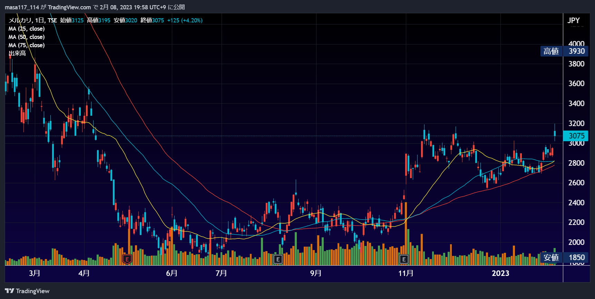Click the 9月 label on the time axis
The height and width of the screenshot is (299, 595).
(316, 273)
